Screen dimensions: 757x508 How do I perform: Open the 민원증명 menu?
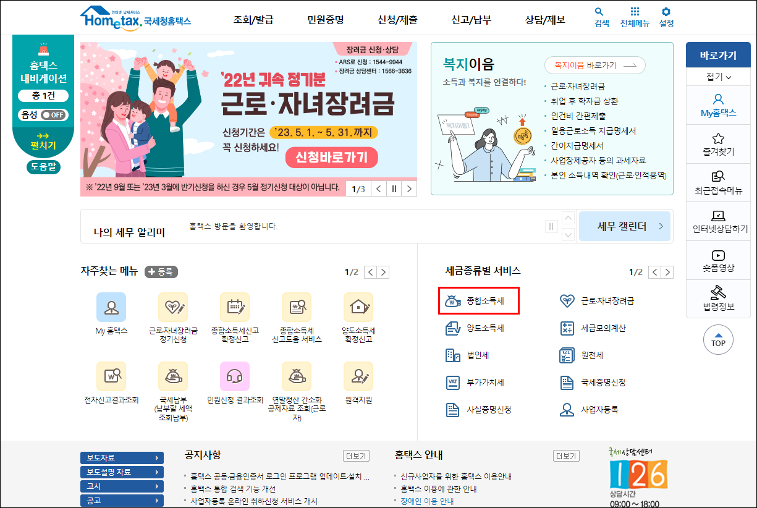pyautogui.click(x=326, y=20)
